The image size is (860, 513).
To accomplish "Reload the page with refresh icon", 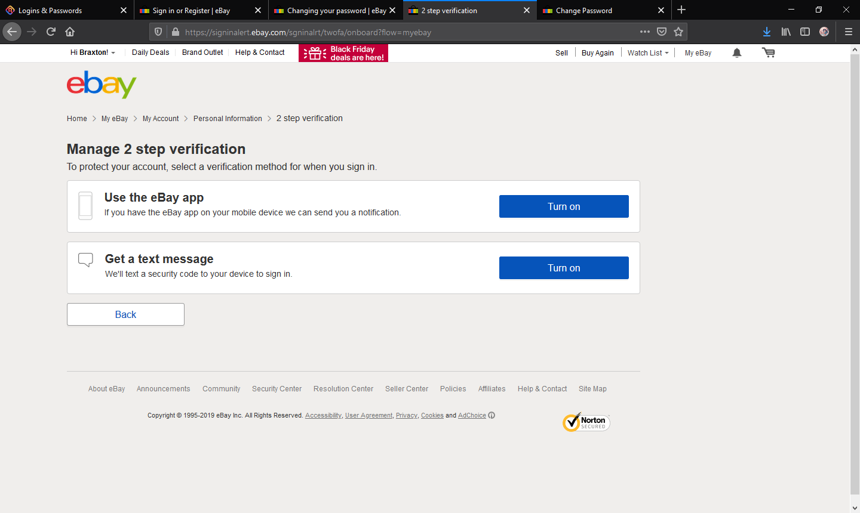I will tap(51, 32).
